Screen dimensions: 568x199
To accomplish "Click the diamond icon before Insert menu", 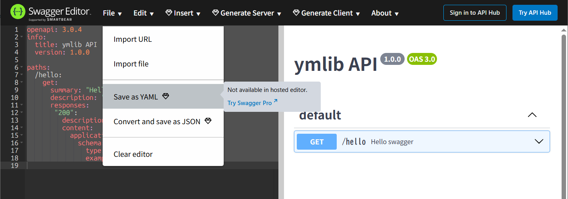I will click(169, 13).
